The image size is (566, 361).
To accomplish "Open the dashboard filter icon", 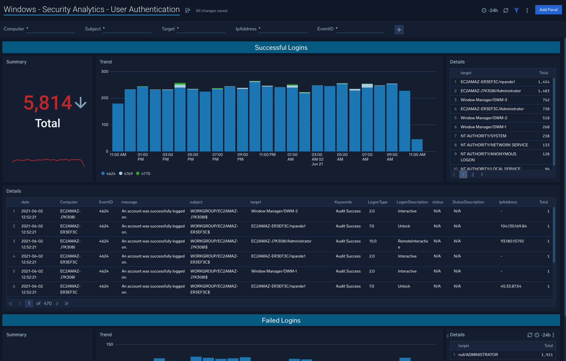I will point(516,10).
